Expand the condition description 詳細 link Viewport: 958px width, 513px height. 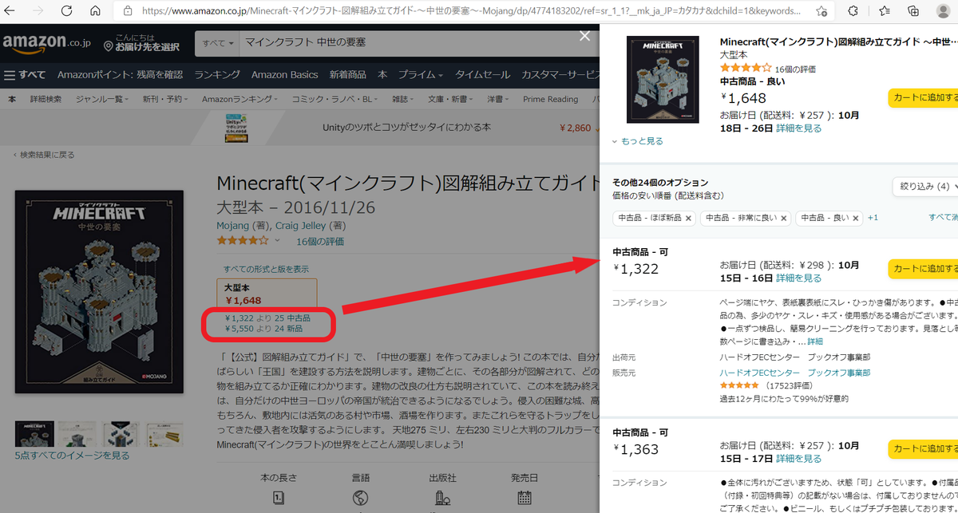[x=815, y=341]
